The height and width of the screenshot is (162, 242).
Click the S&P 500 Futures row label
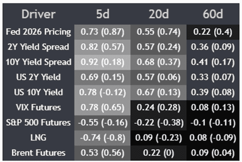(38, 122)
